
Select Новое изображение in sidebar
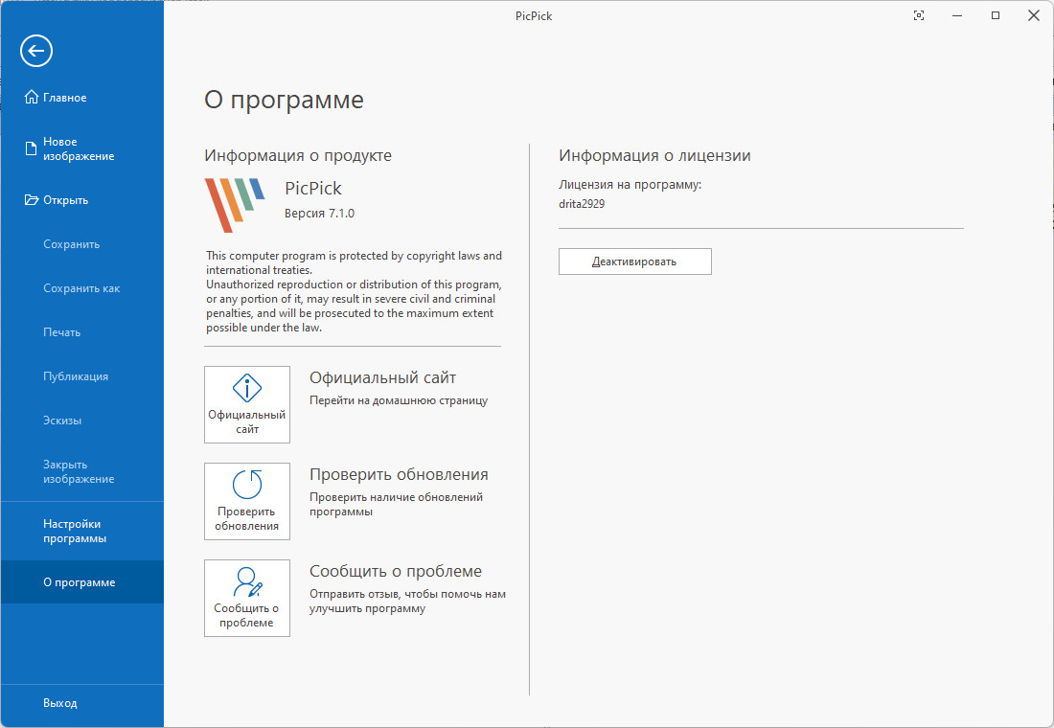82,148
